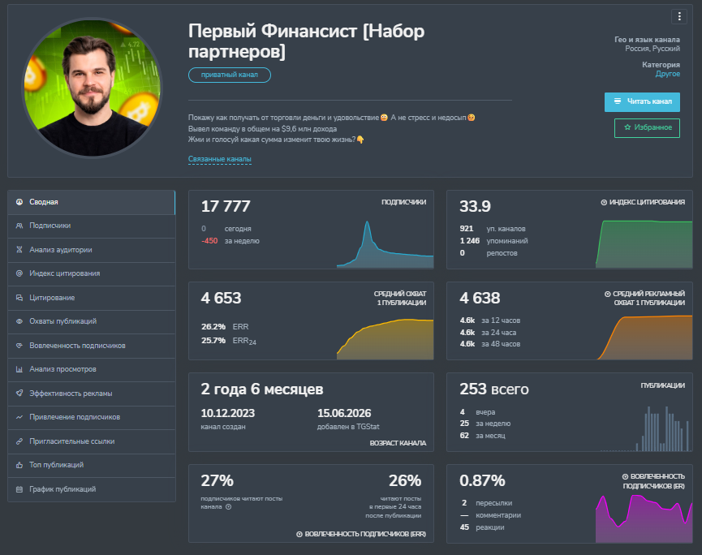Click the eye icon for Охваты публикаций
This screenshot has height=555, width=702.
point(19,321)
